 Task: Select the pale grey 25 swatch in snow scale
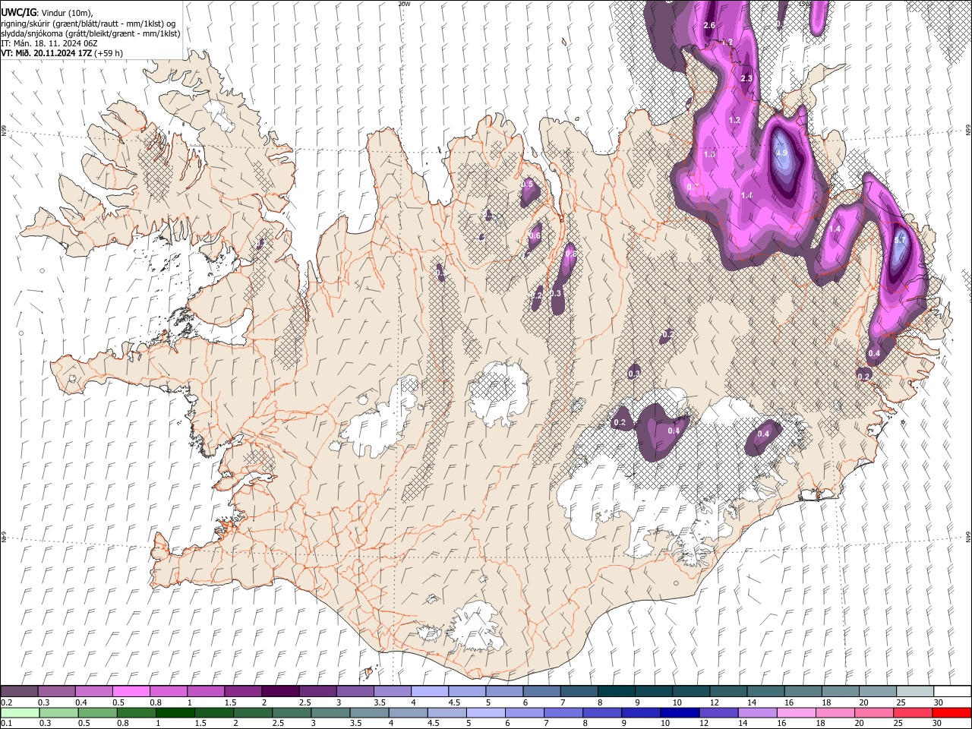(914, 692)
